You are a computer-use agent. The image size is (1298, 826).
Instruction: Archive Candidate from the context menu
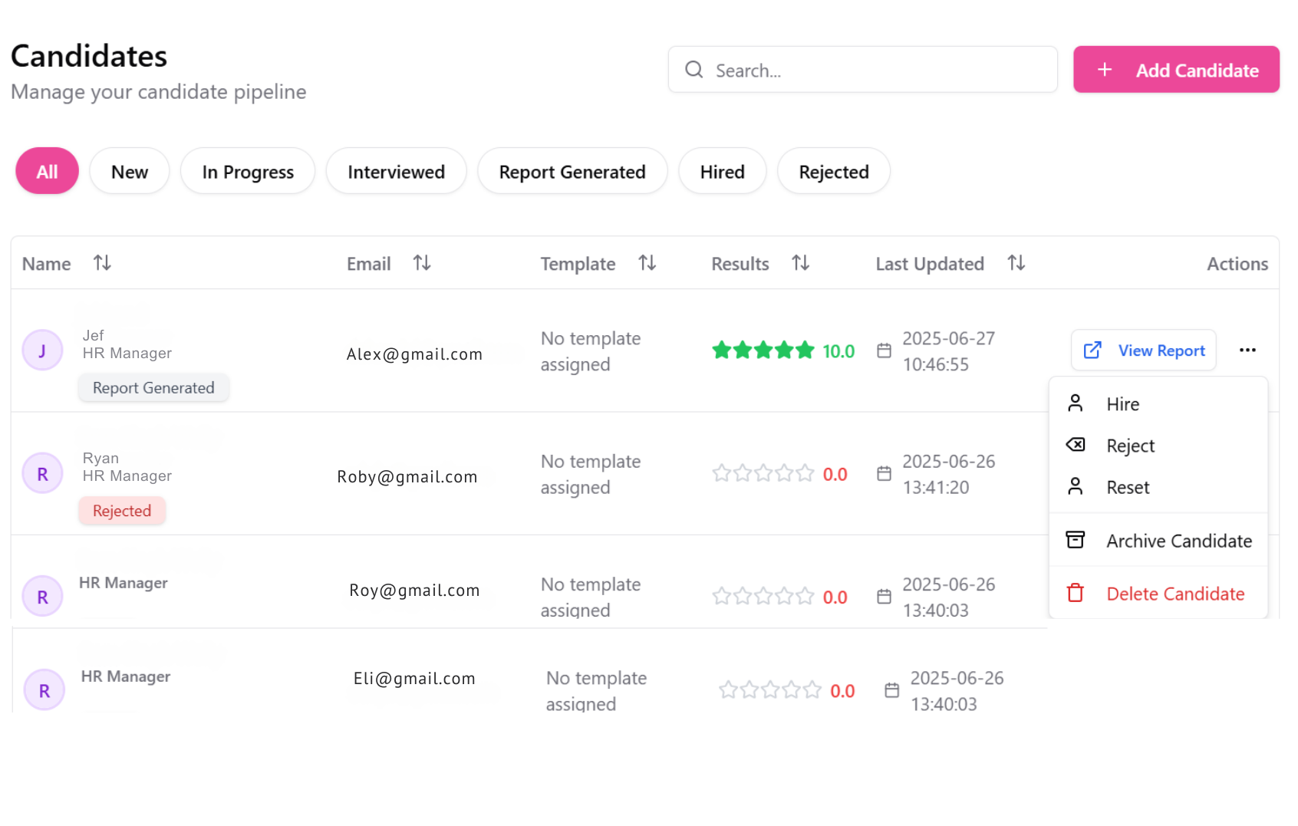point(1178,541)
